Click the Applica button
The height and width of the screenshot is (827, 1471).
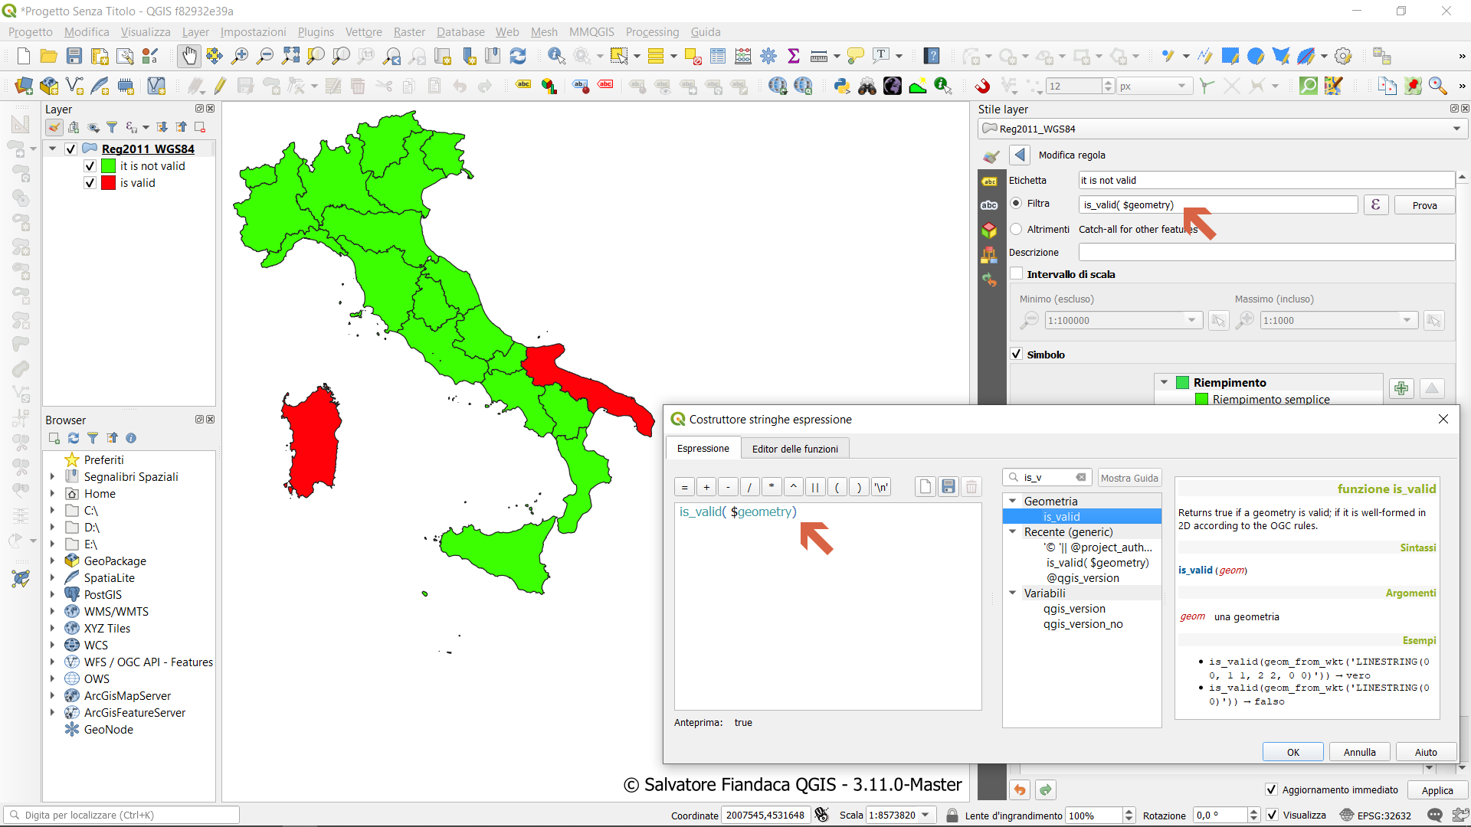[1437, 790]
